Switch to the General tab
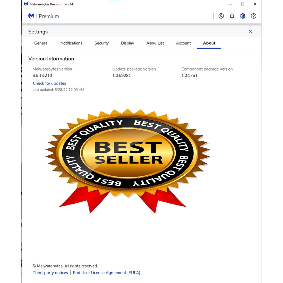 click(41, 43)
